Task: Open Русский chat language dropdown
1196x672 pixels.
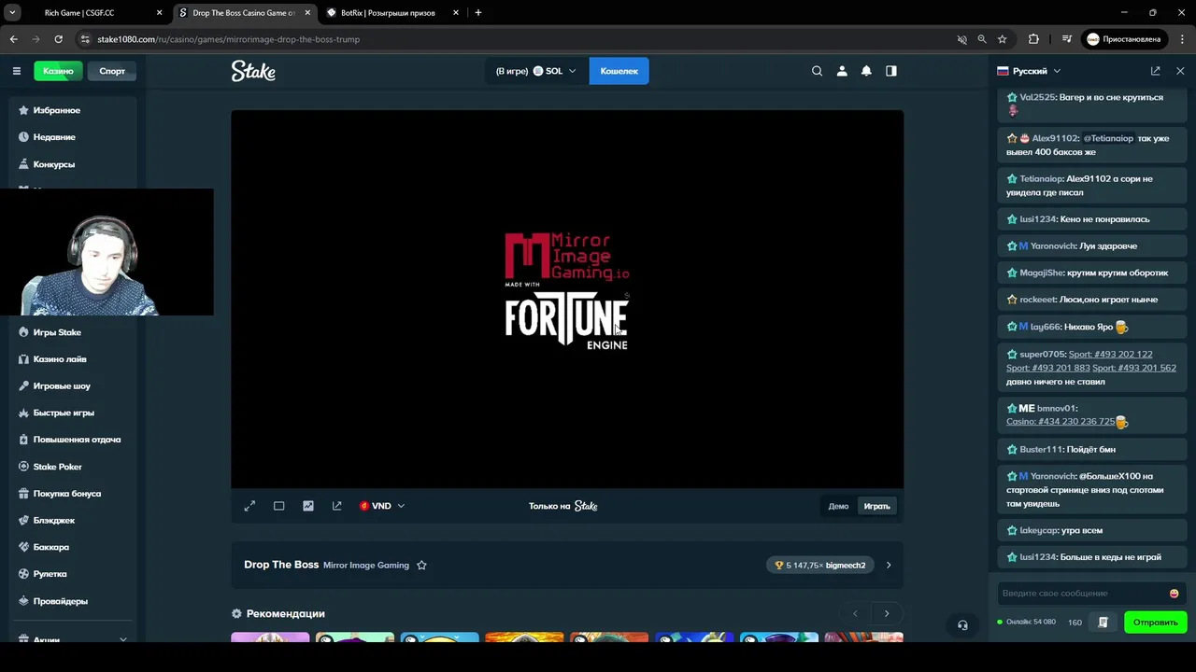Action: (x=1029, y=71)
